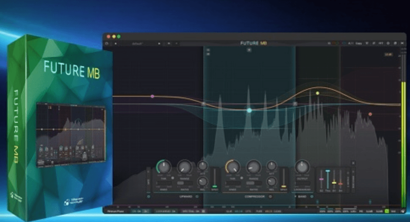Click the Upward RATIO value field

click(x=185, y=183)
